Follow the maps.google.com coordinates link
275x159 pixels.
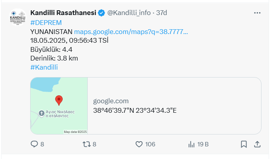click(x=131, y=32)
